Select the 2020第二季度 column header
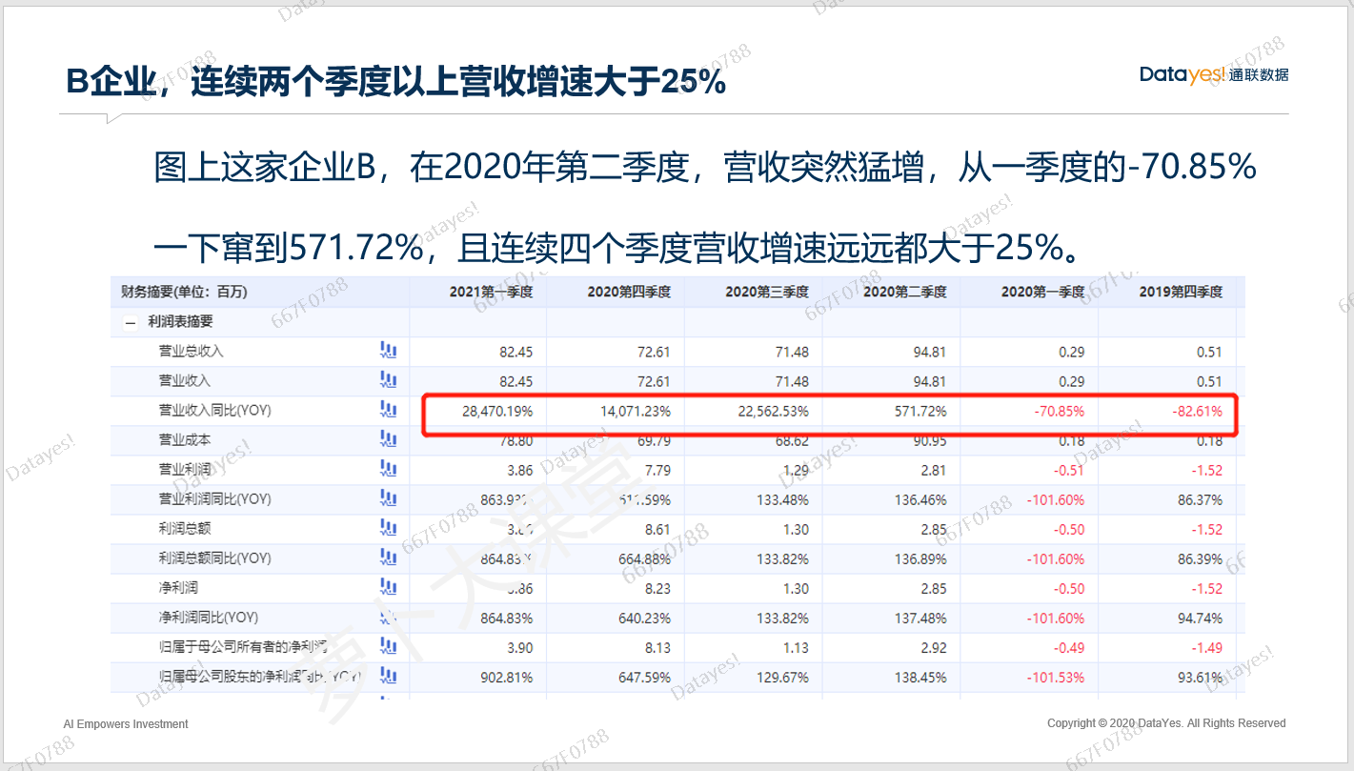 coord(904,292)
